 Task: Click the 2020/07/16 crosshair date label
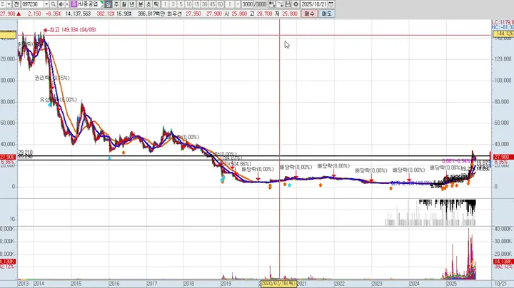[x=278, y=284]
